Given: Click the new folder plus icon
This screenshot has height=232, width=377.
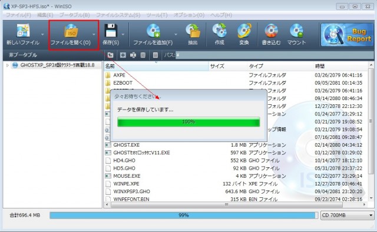Looking at the screenshot, I should pos(123,55).
